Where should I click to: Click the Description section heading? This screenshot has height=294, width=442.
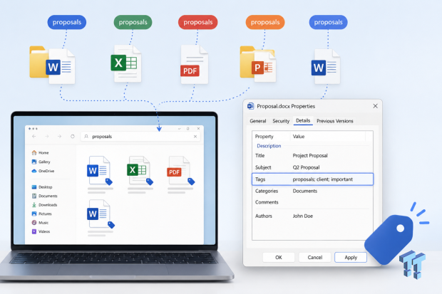click(269, 146)
